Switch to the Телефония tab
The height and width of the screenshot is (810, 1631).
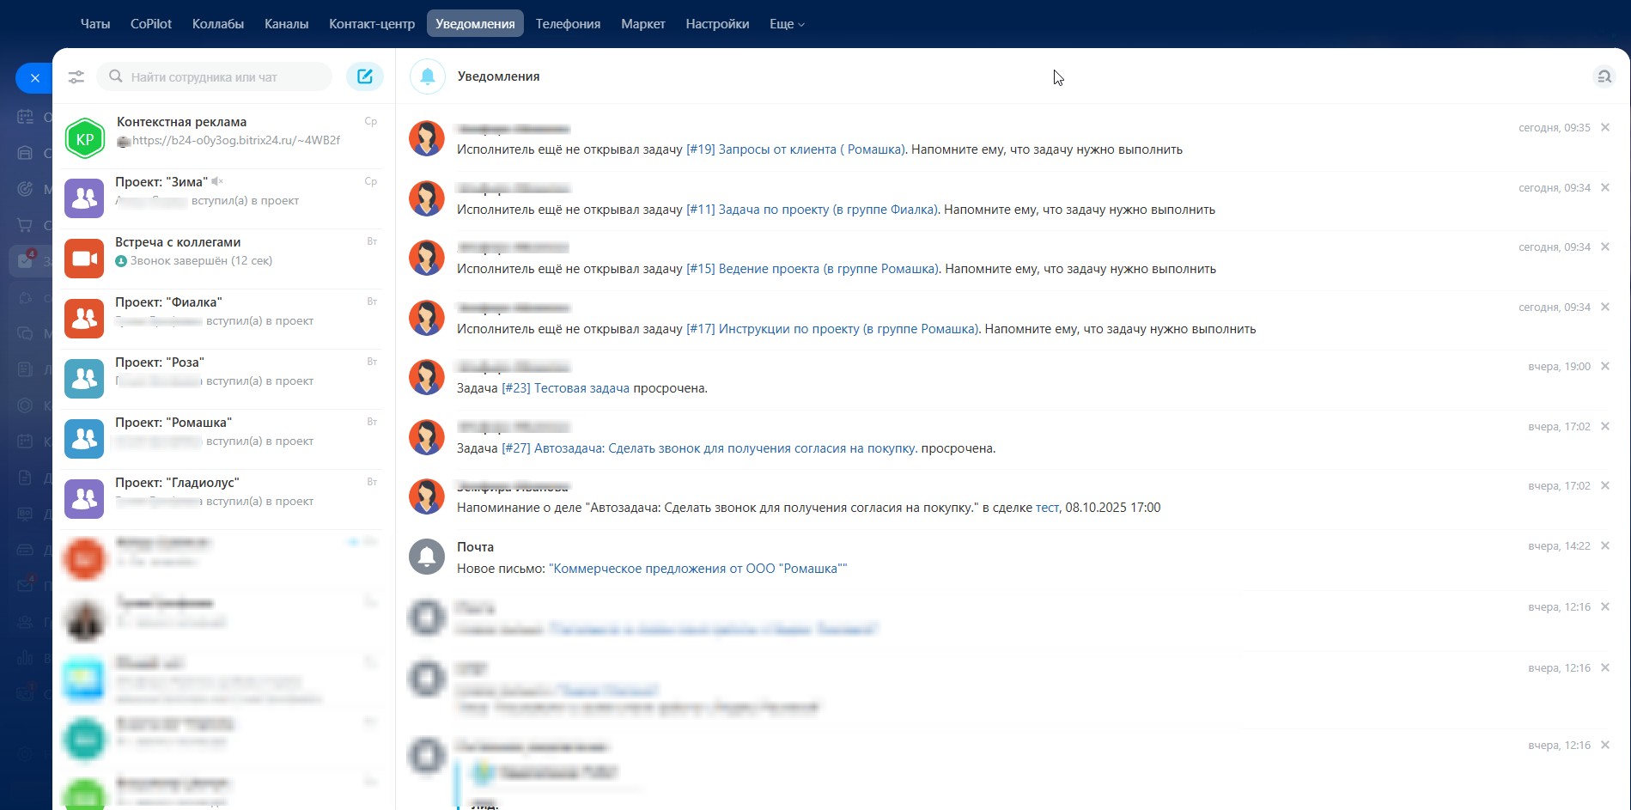coord(568,24)
